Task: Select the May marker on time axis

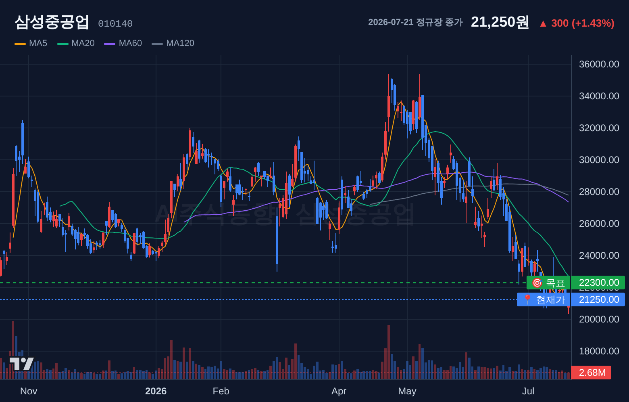Action: tap(407, 391)
